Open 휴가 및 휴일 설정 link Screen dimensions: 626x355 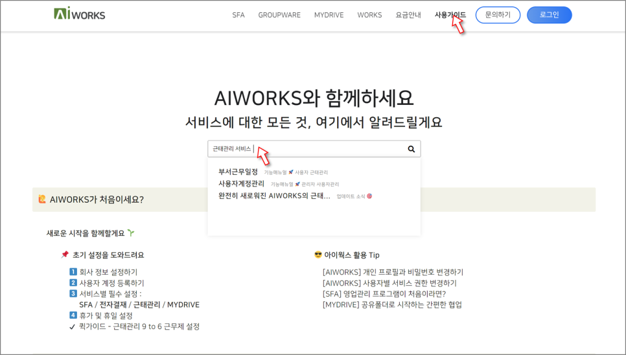[106, 315]
